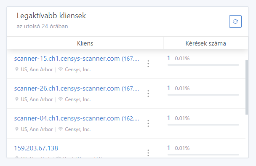
Task: Open options menu for 159.203.67.138
Action: pyautogui.click(x=148, y=153)
